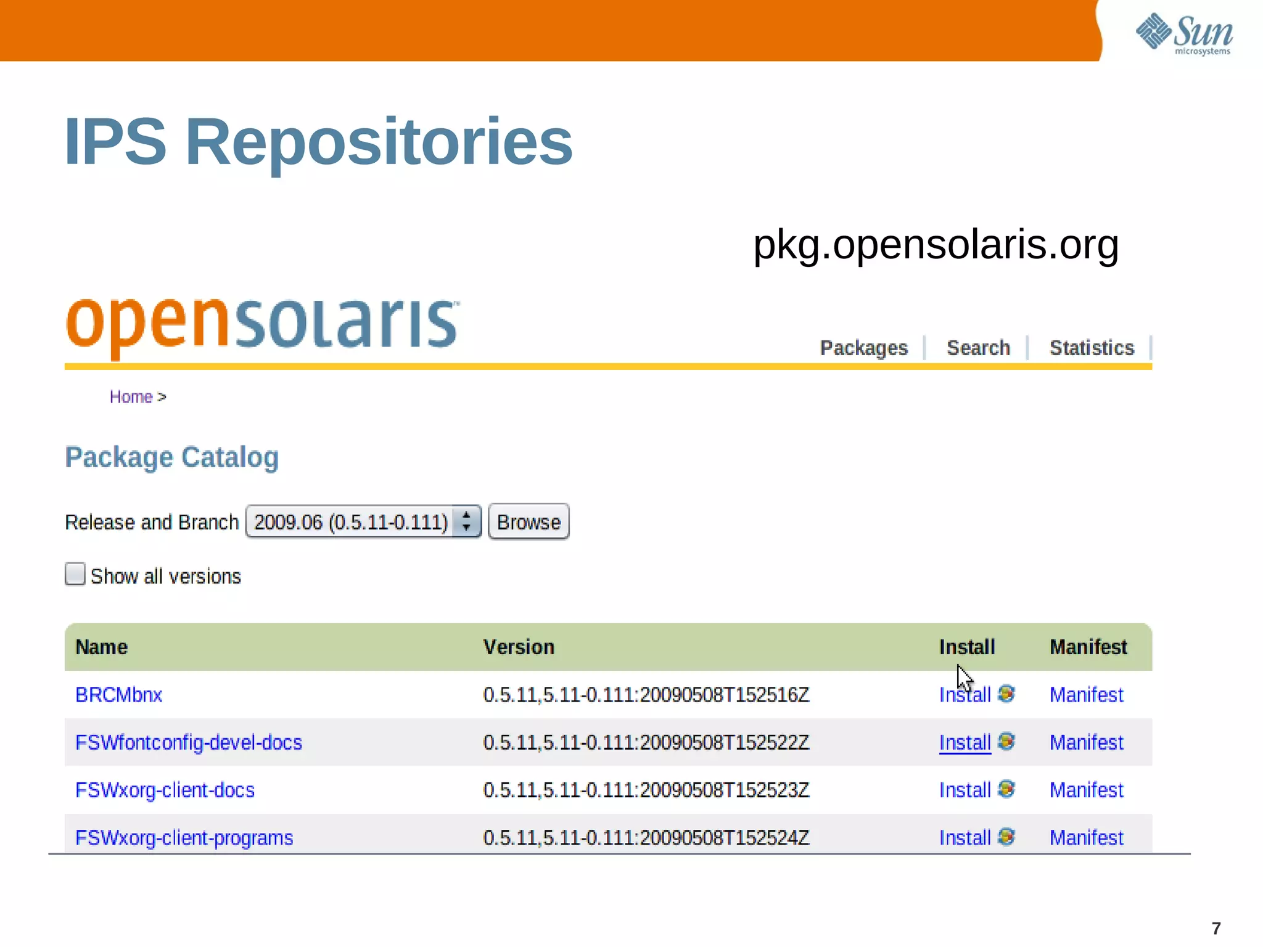The image size is (1263, 947).
Task: Click the Sun Microsystems logo
Action: 1184,33
